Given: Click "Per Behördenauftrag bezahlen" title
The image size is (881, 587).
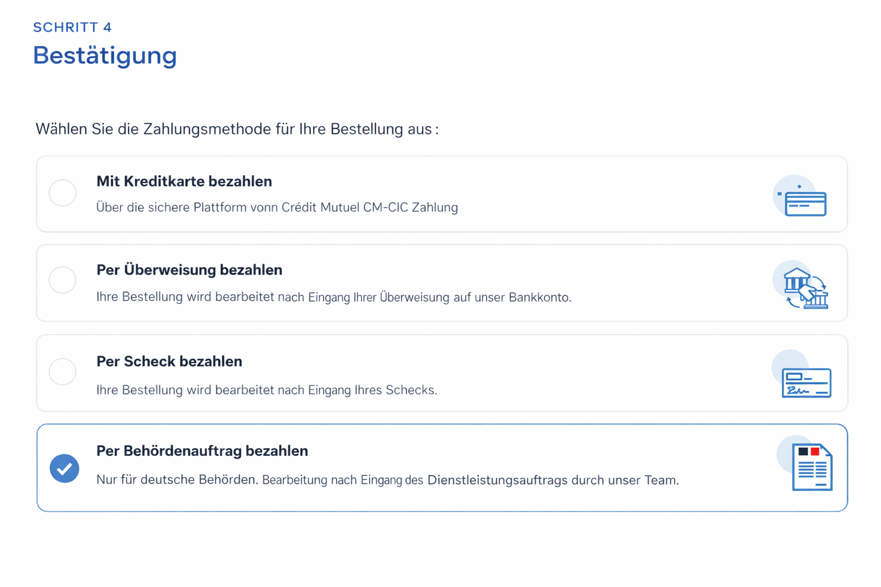Looking at the screenshot, I should click(202, 451).
